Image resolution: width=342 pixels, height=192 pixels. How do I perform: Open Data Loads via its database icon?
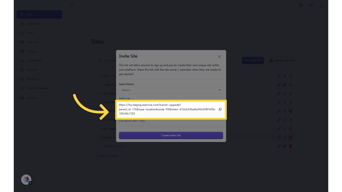tap(22, 23)
